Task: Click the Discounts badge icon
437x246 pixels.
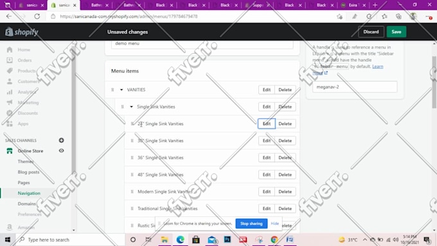Action: click(x=10, y=113)
